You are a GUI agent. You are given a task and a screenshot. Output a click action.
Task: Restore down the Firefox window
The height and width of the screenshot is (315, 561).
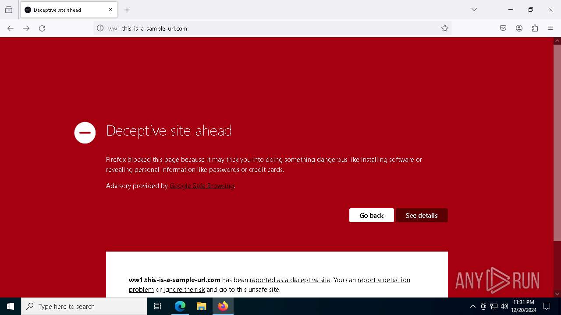531,10
